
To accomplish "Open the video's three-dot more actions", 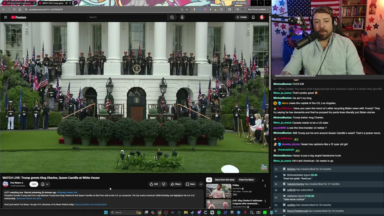I will tap(201, 184).
